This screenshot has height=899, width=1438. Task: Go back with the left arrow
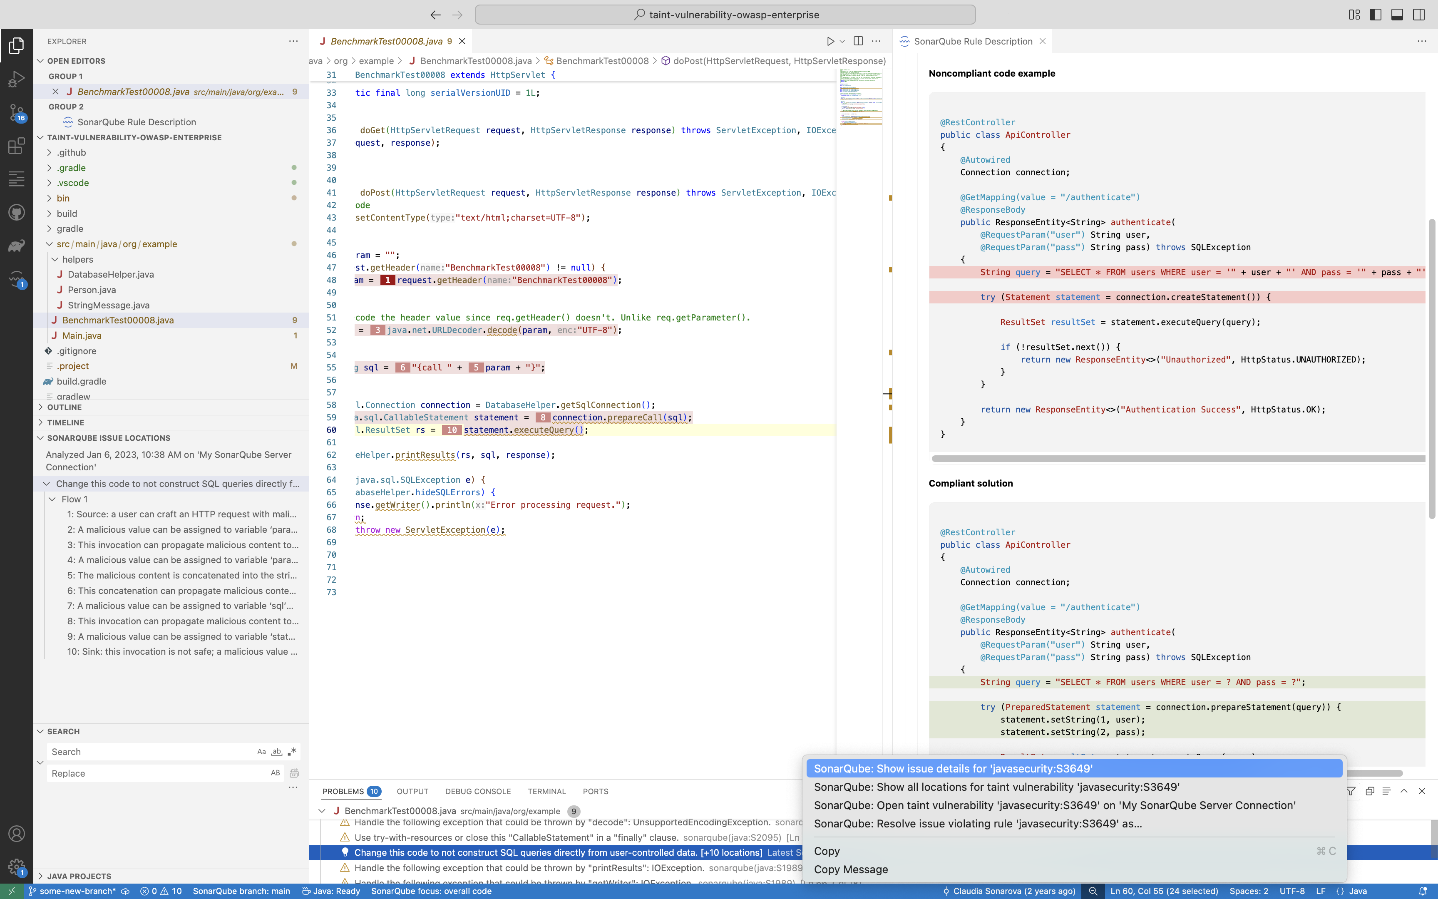[x=435, y=14]
